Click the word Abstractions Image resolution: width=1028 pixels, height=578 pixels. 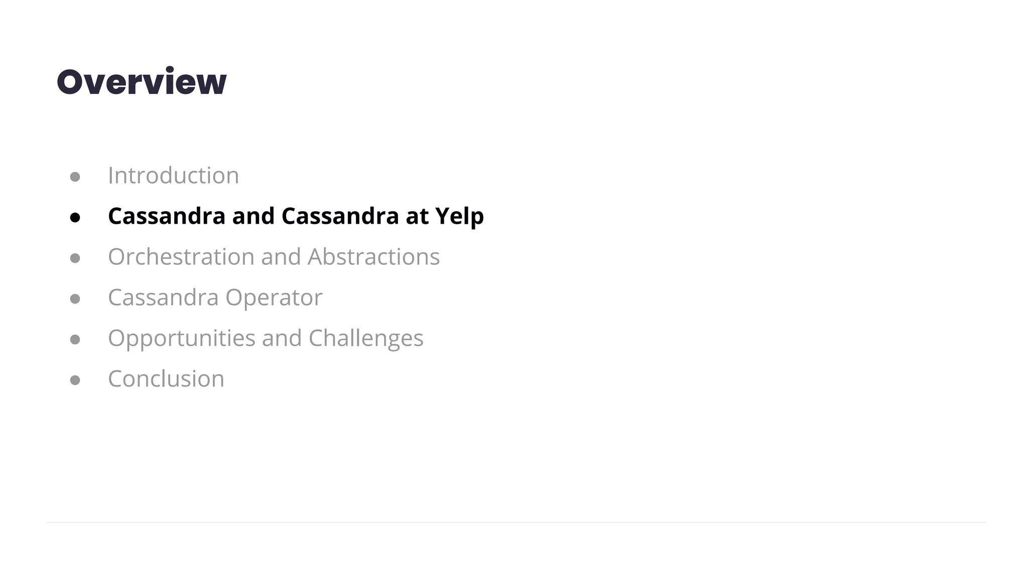tap(373, 257)
